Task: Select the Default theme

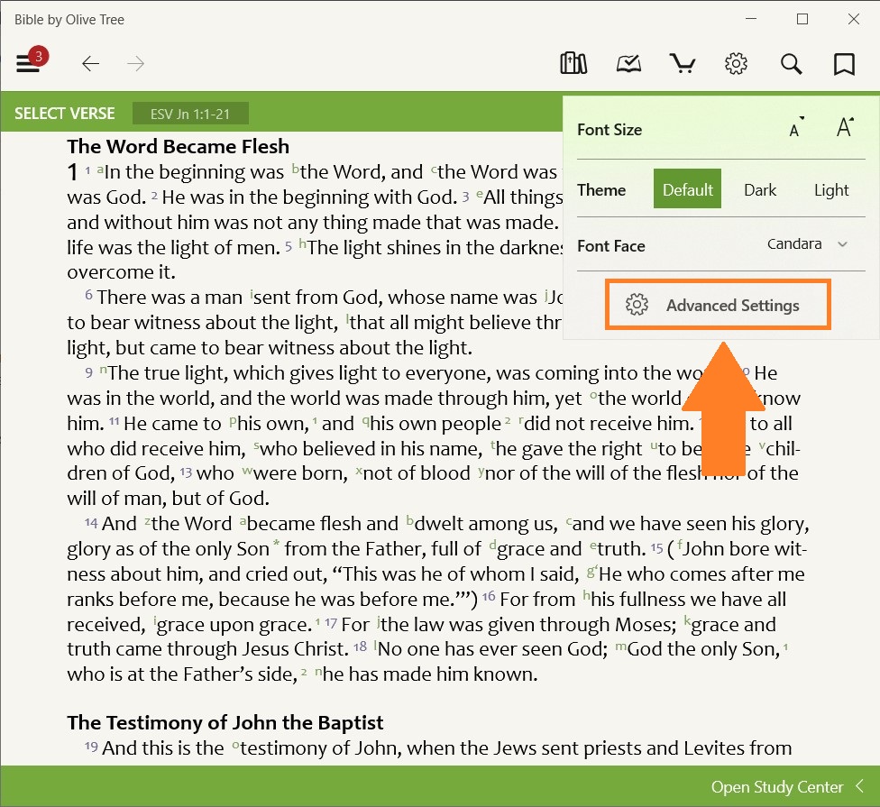Action: click(687, 190)
